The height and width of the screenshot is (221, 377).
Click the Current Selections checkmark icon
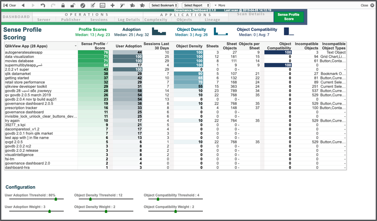pos(83,5)
